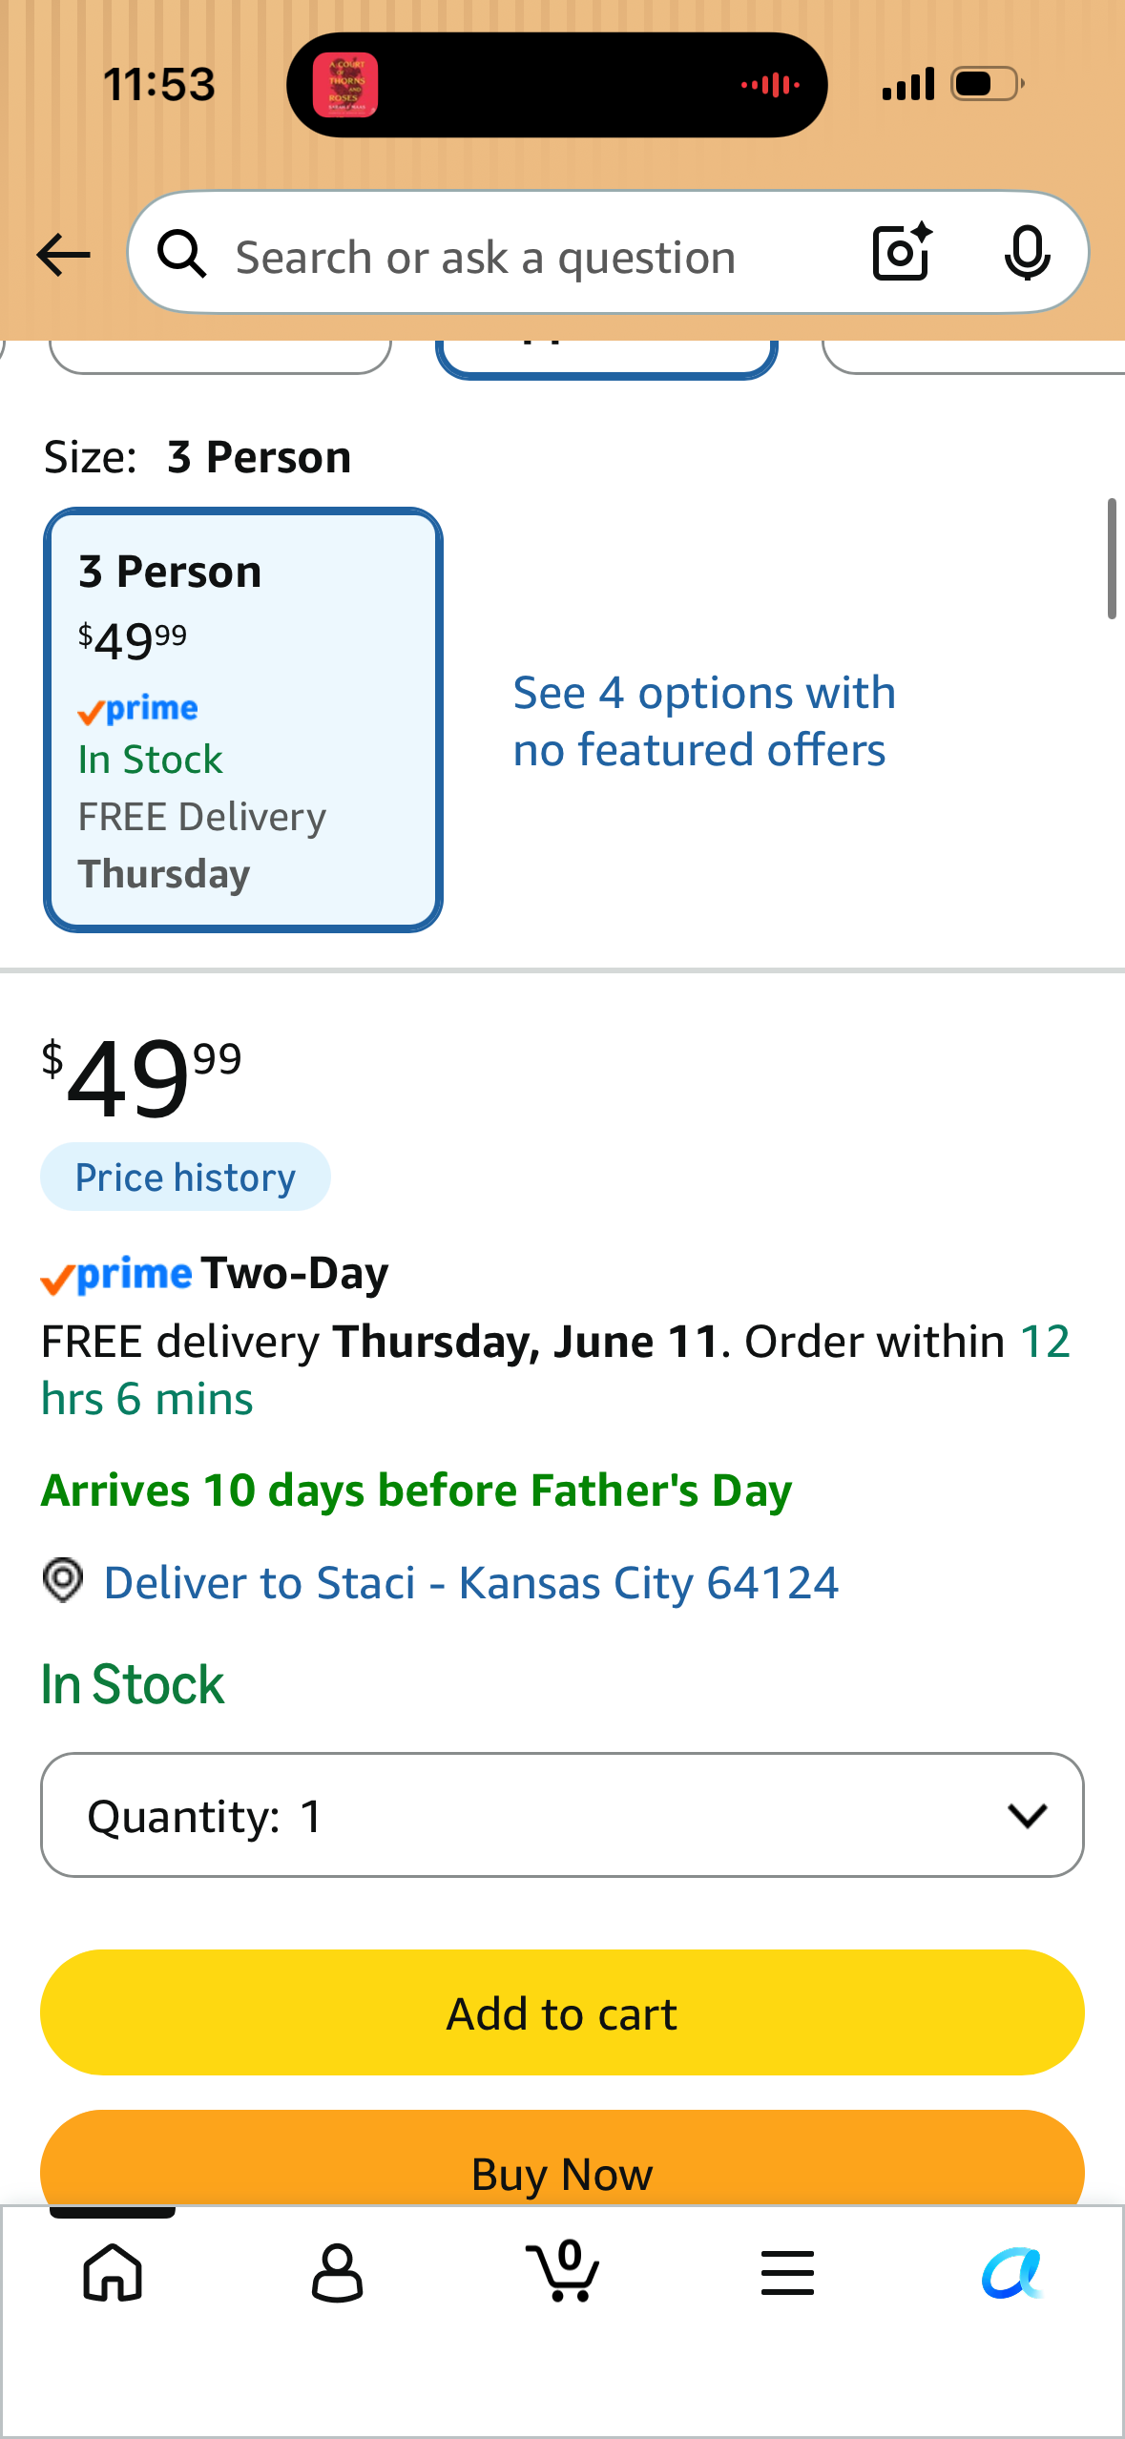Click the Price history button

[x=185, y=1177]
